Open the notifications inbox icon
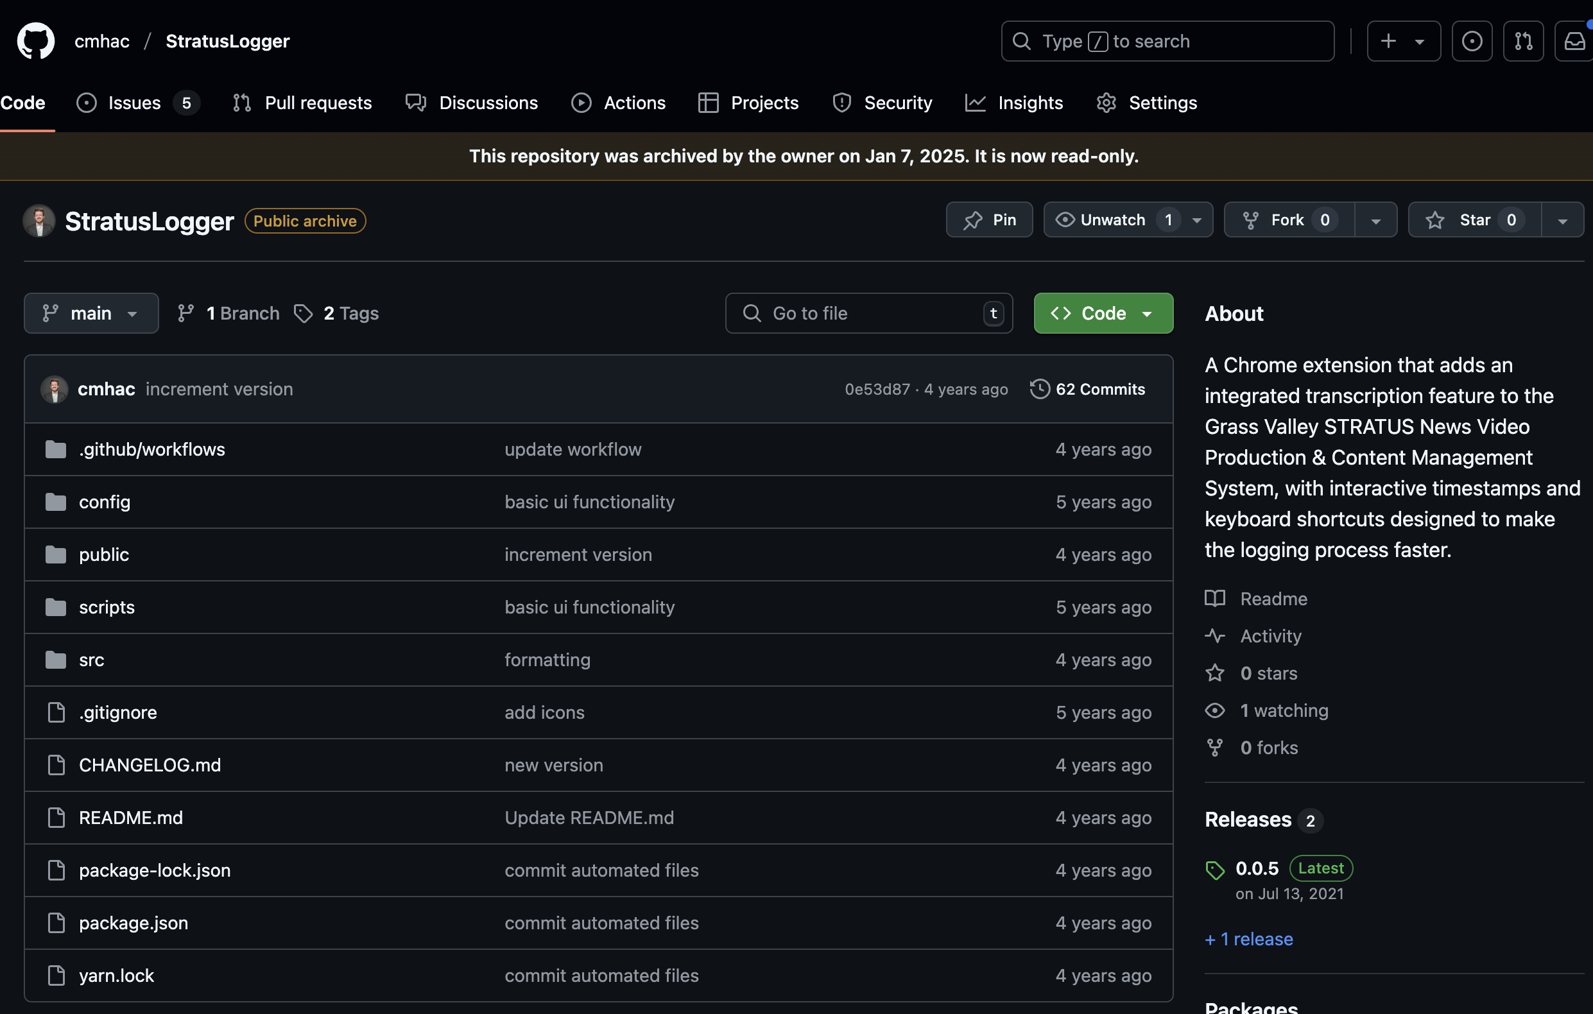 (x=1574, y=41)
